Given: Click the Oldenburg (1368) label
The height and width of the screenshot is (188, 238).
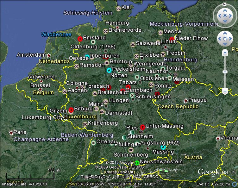Looking at the screenshot, I should pos(93,47).
